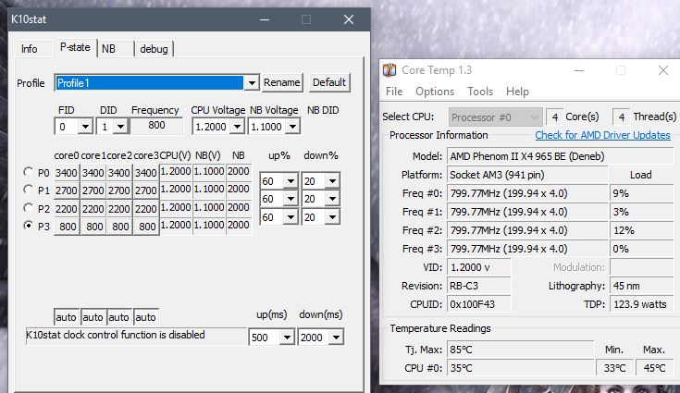Switch to the debug tab
The width and height of the screenshot is (680, 393).
tap(154, 49)
